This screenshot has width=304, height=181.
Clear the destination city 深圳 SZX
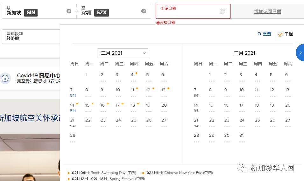pyautogui.click(x=144, y=11)
